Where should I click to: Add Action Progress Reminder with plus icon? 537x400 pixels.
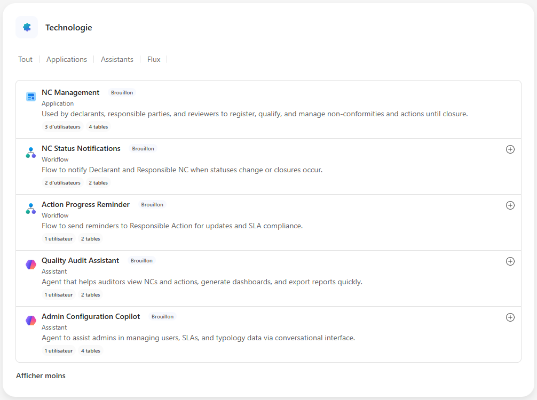click(x=510, y=205)
